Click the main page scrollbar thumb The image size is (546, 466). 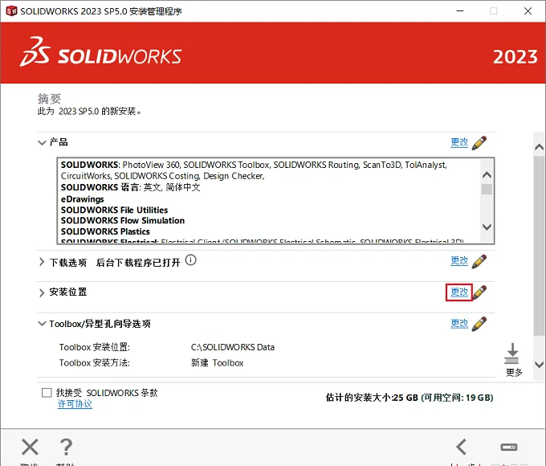540,246
